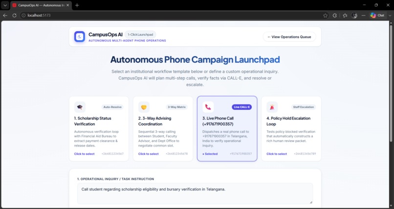Click the page vertical scrollbar

pyautogui.click(x=391, y=83)
